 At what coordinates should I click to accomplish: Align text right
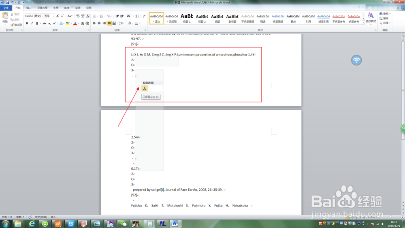(104, 23)
